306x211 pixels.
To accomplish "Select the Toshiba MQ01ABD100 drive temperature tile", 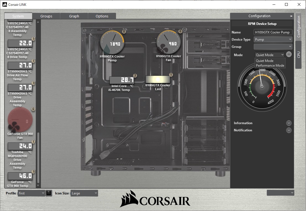I will coord(19,146).
